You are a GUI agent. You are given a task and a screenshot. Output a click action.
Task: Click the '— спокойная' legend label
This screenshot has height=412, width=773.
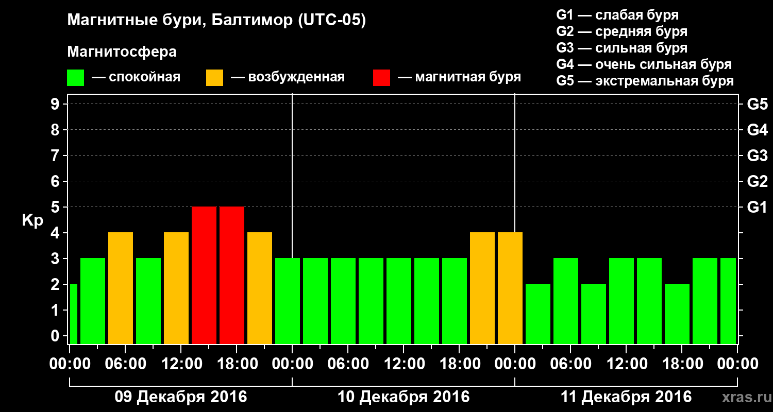pos(136,78)
